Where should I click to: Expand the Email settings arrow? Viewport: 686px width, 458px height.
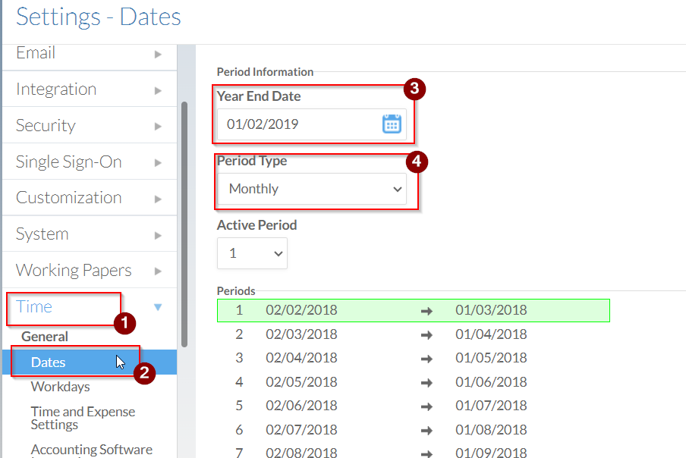158,54
